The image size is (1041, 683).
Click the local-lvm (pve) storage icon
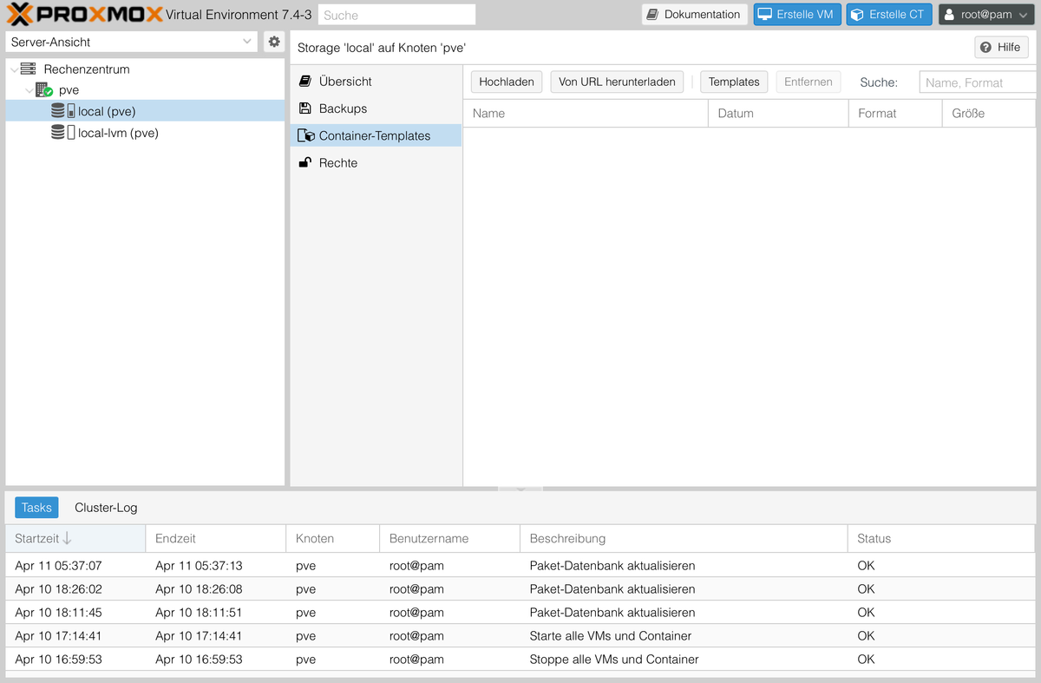tap(63, 133)
